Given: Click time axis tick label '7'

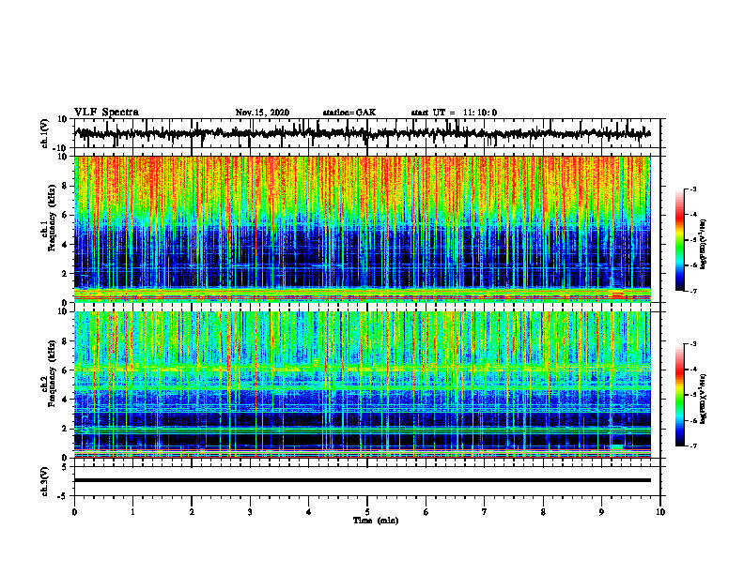Looking at the screenshot, I should click(485, 512).
